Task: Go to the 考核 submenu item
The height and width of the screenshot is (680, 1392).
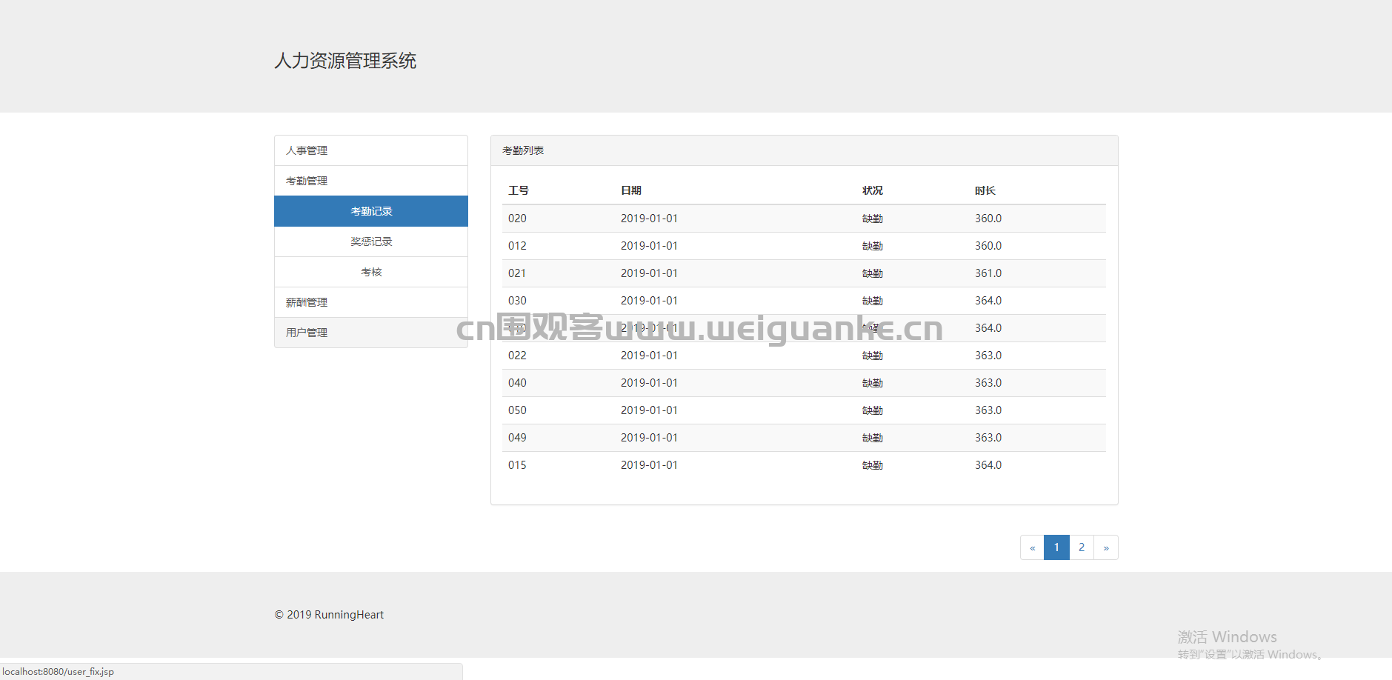Action: point(371,272)
